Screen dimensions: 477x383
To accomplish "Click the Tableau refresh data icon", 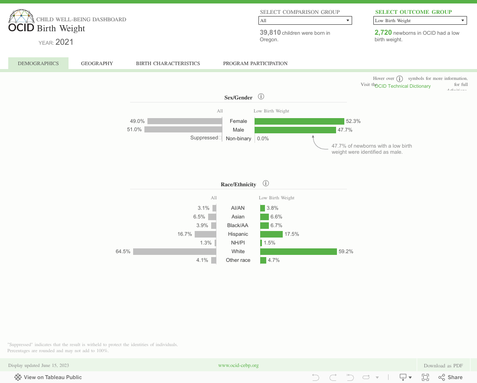I will point(366,377).
